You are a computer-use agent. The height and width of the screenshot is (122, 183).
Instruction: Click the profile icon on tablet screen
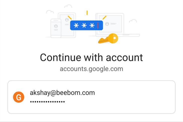coord(67,20)
